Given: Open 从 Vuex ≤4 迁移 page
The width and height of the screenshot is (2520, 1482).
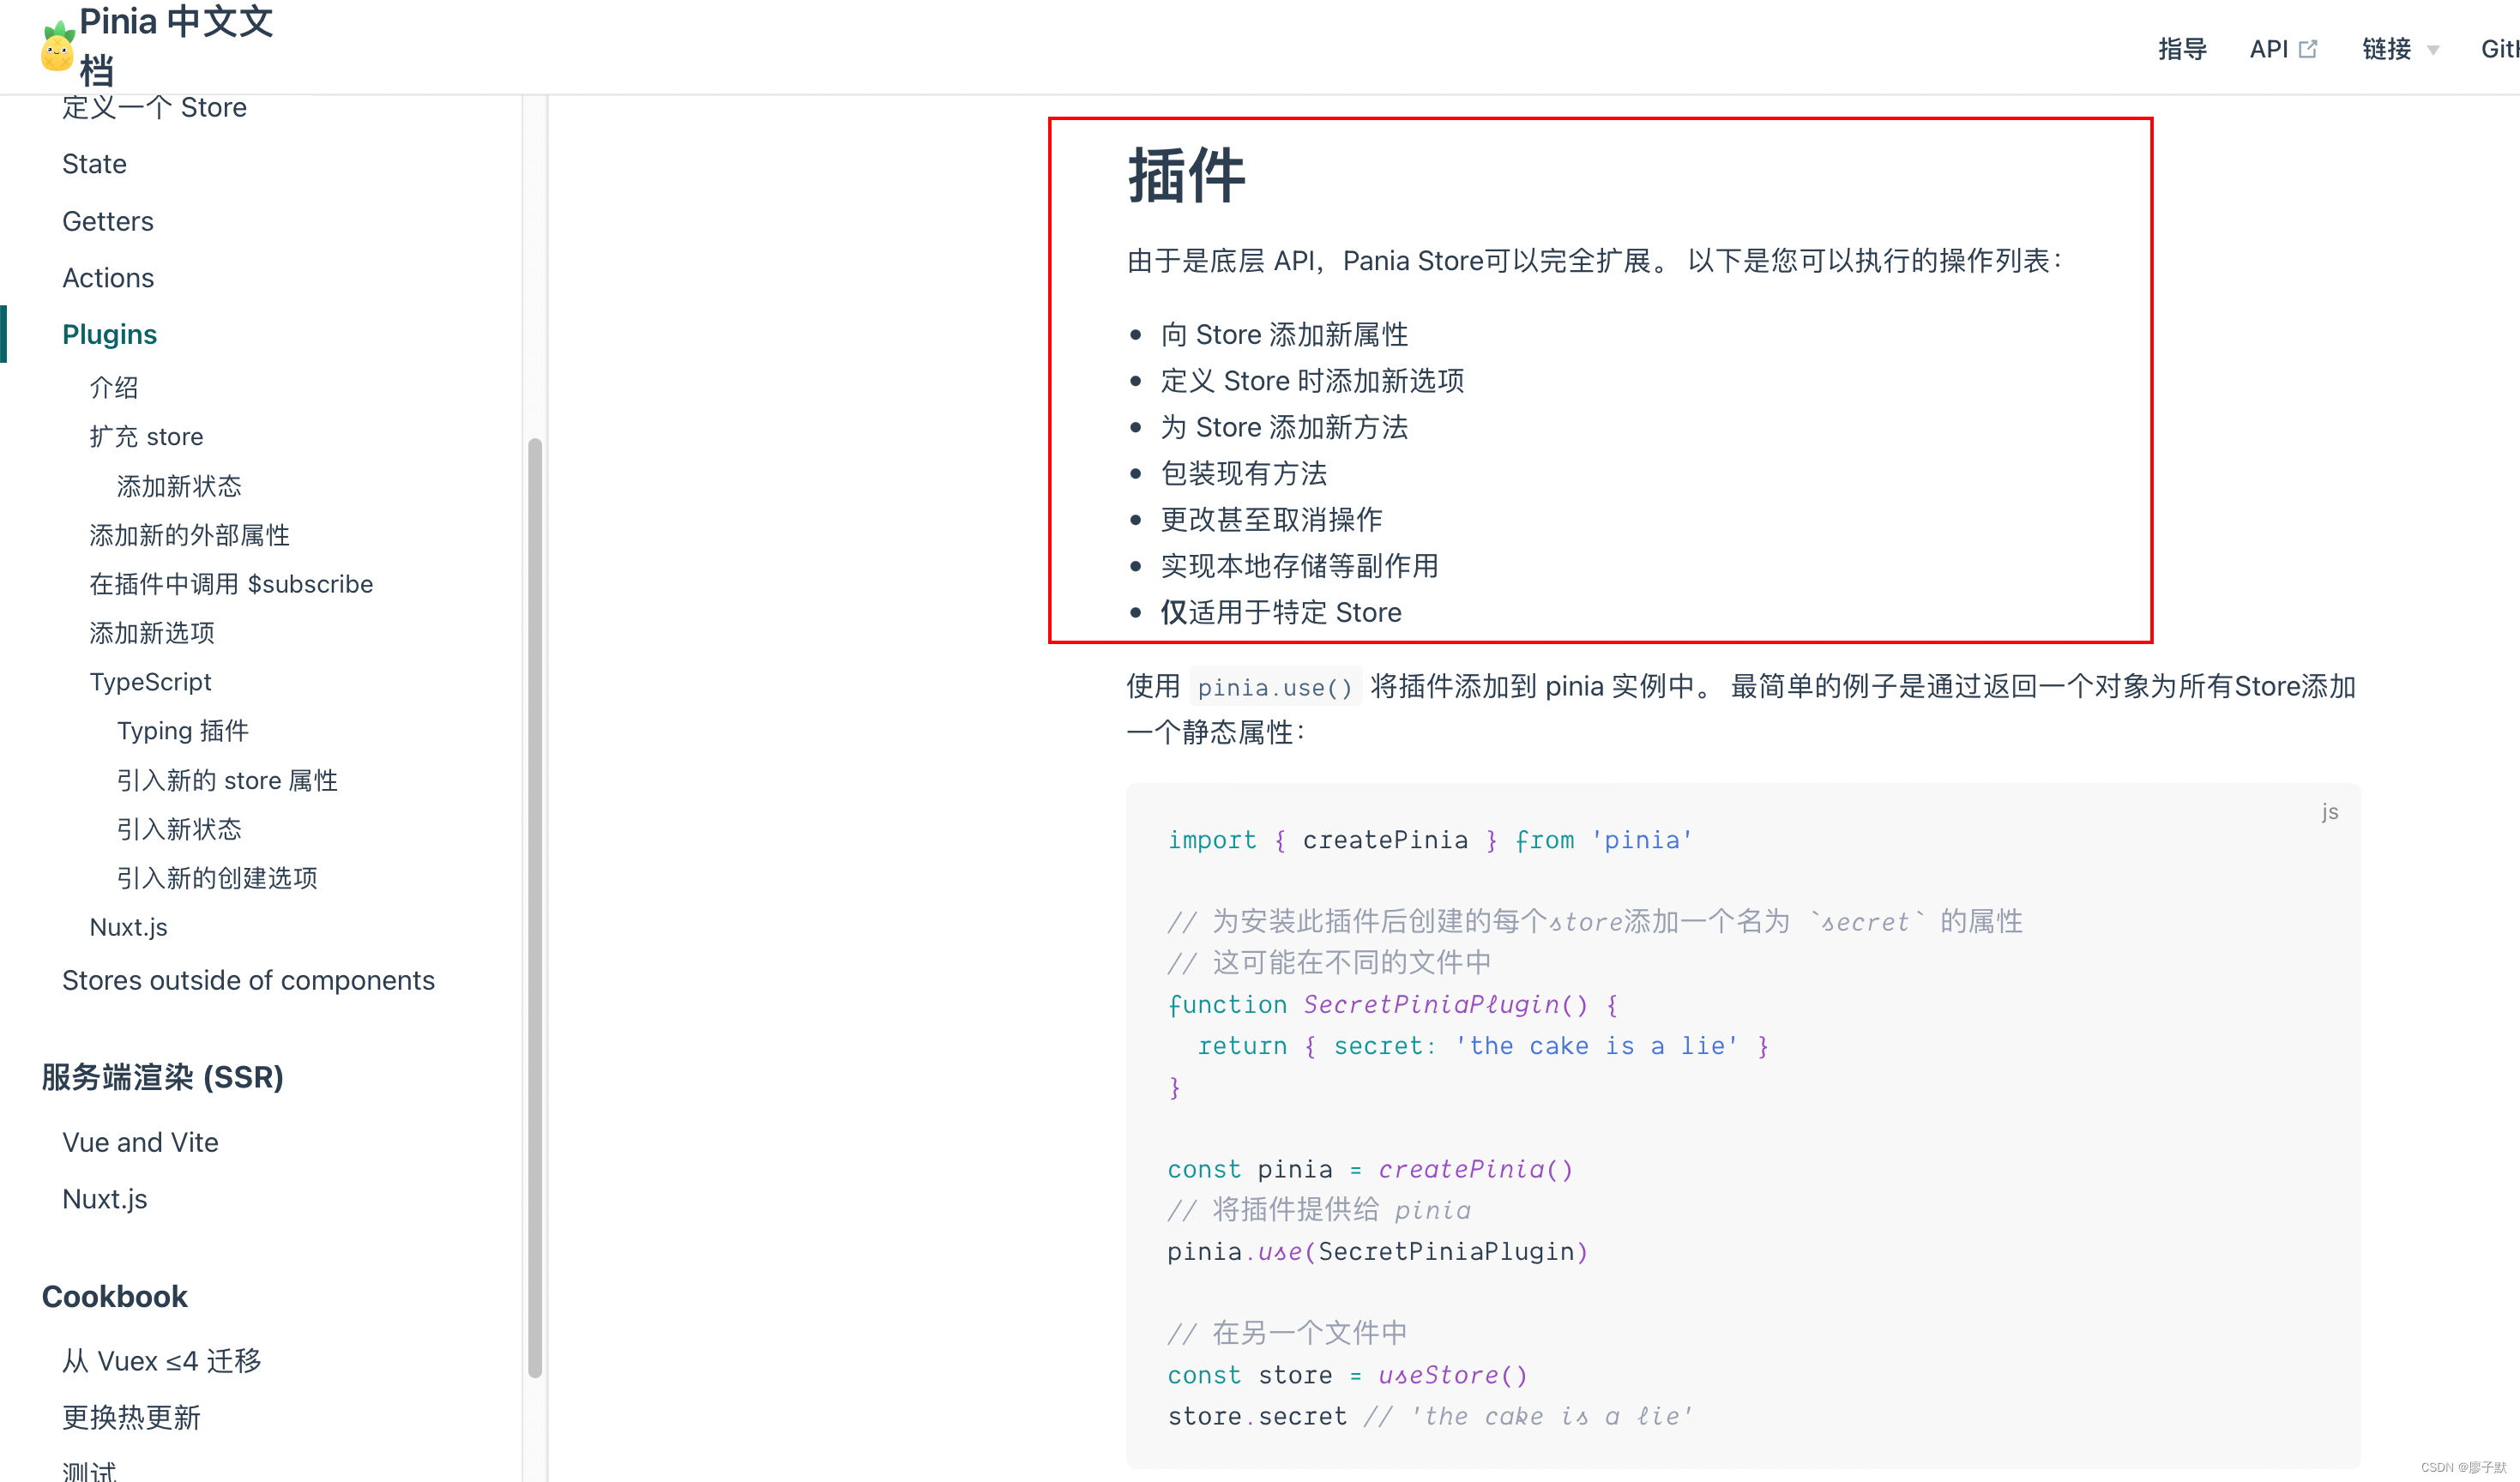Looking at the screenshot, I should (162, 1361).
